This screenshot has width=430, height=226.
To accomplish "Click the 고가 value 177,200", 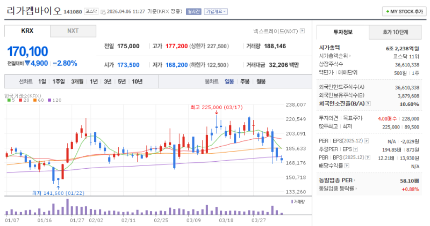I will click(177, 46).
